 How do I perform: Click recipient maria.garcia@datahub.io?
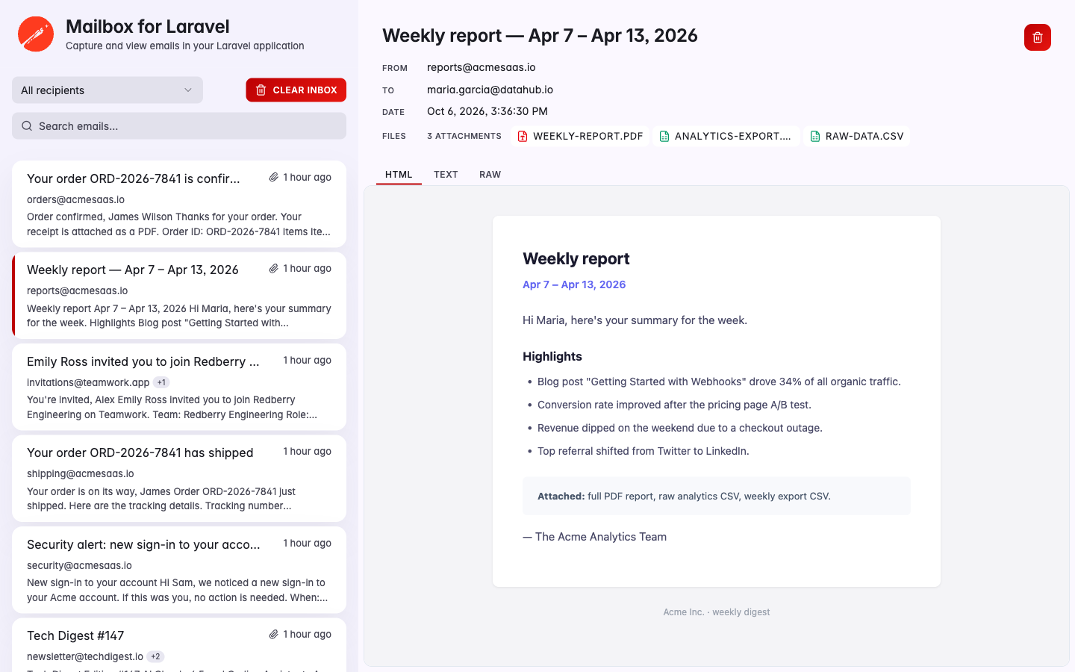point(490,90)
